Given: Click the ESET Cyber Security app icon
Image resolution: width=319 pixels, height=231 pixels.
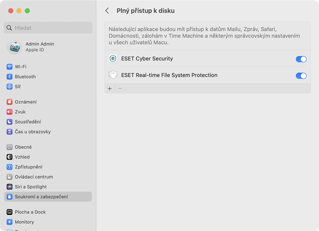Looking at the screenshot, I should 113,59.
